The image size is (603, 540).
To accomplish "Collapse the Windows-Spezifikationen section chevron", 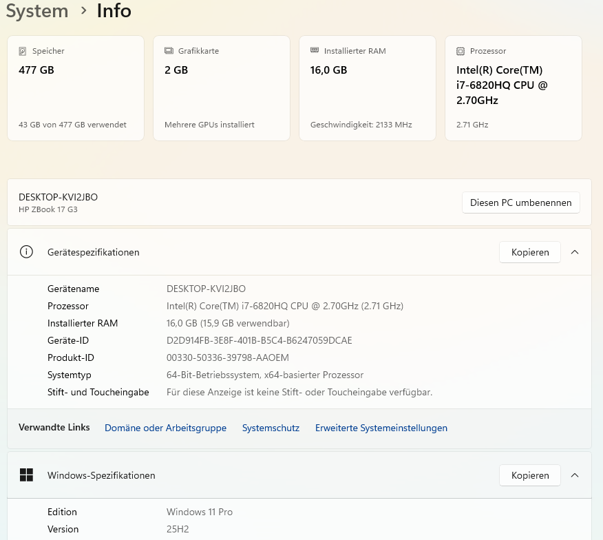I will [575, 475].
